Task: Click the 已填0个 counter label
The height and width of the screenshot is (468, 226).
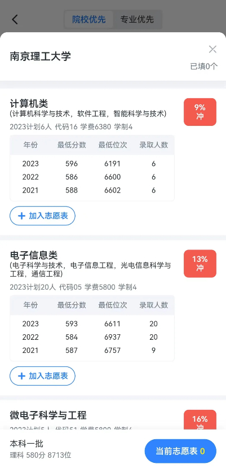Action: pyautogui.click(x=204, y=66)
